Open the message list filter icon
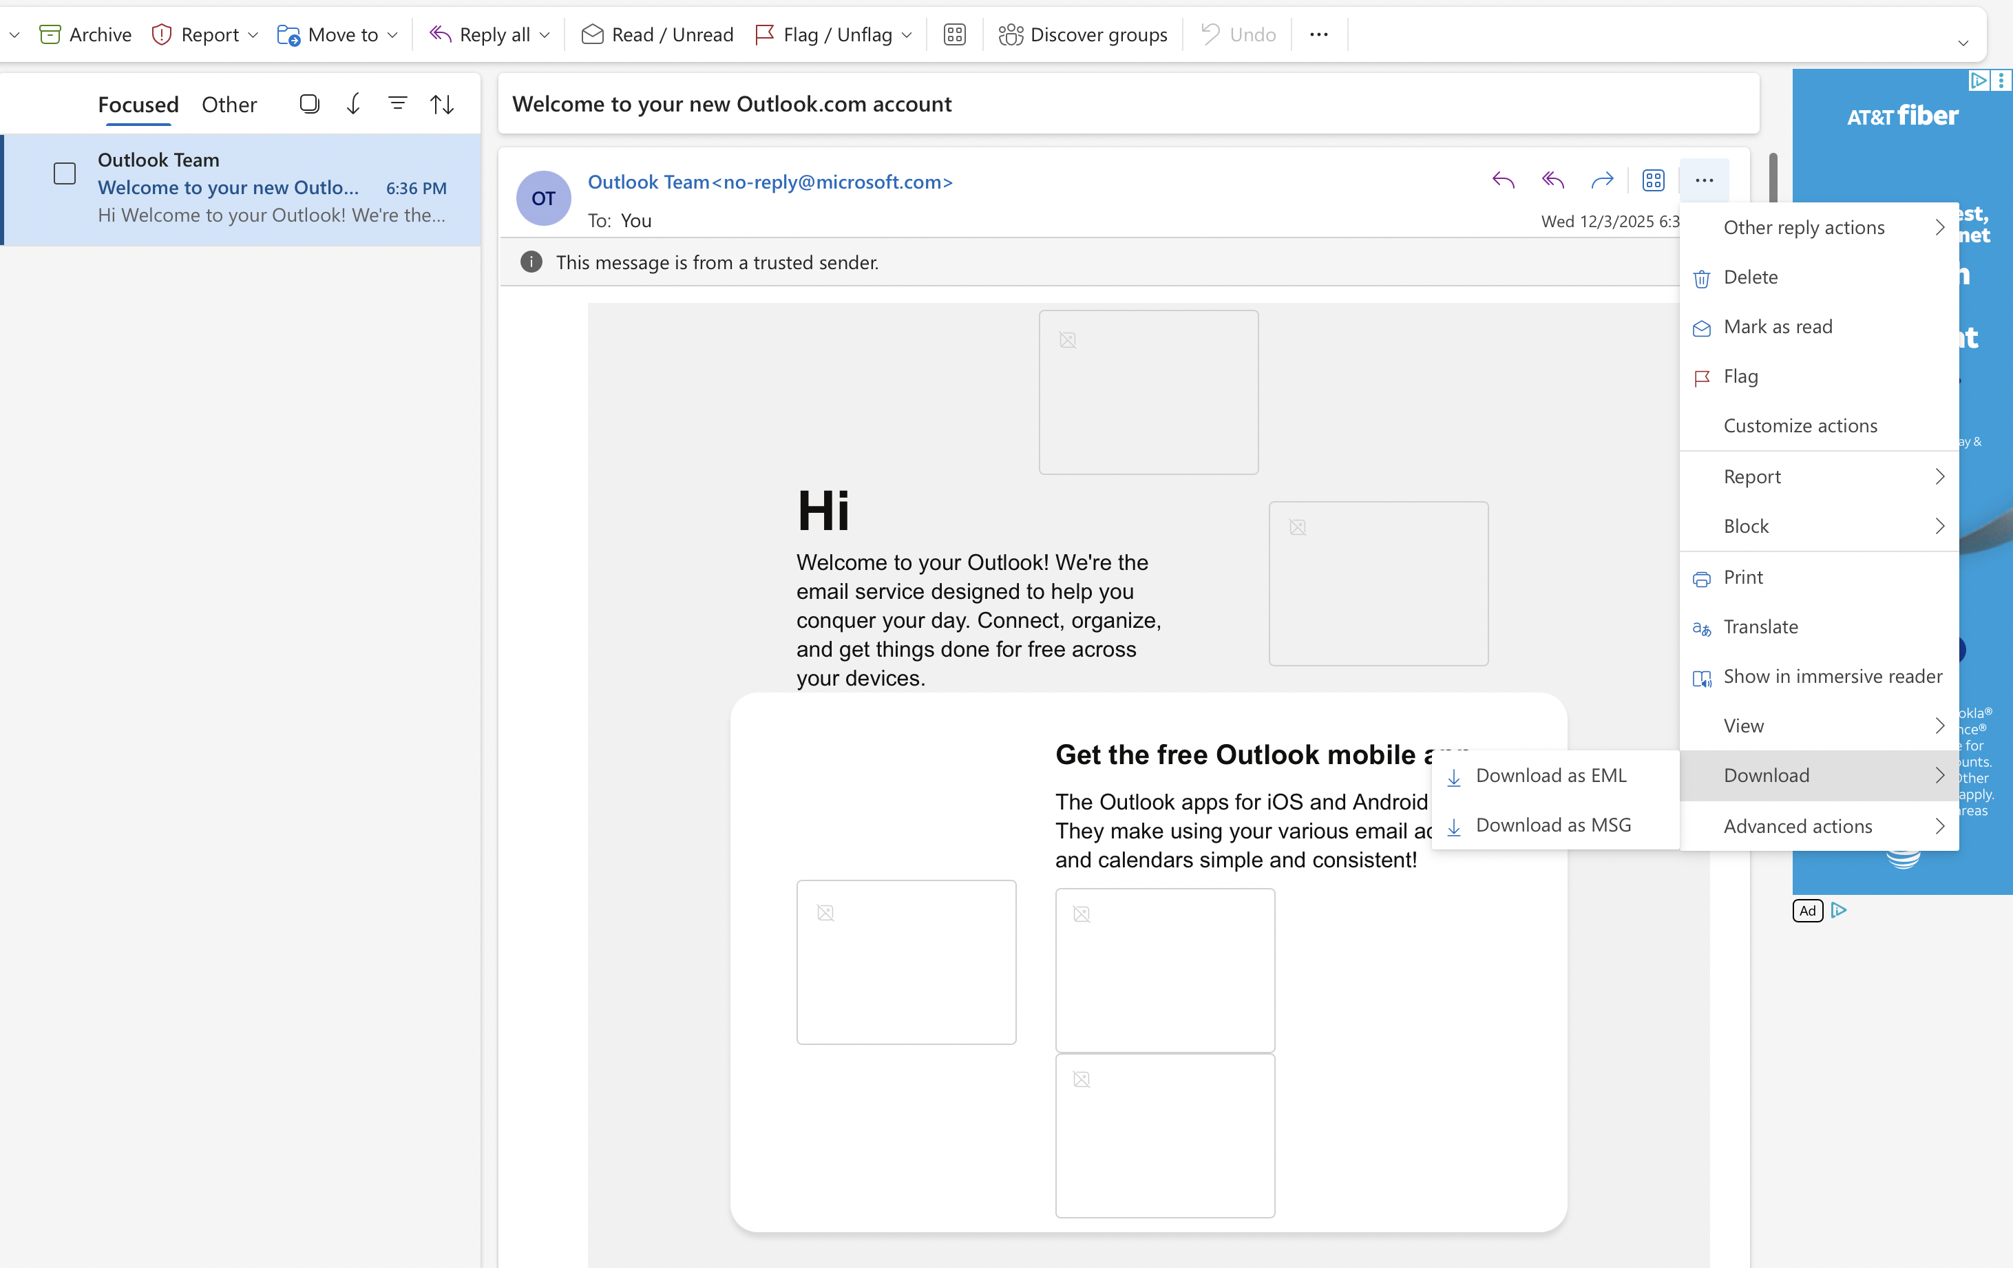The height and width of the screenshot is (1268, 2013). click(398, 103)
